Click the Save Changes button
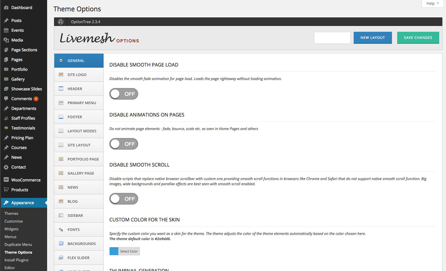The height and width of the screenshot is (271, 446). (x=418, y=37)
